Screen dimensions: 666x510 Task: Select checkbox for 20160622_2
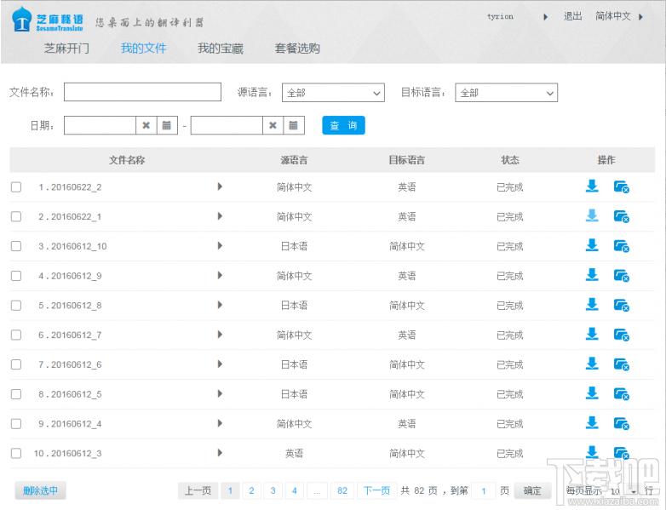pyautogui.click(x=16, y=186)
